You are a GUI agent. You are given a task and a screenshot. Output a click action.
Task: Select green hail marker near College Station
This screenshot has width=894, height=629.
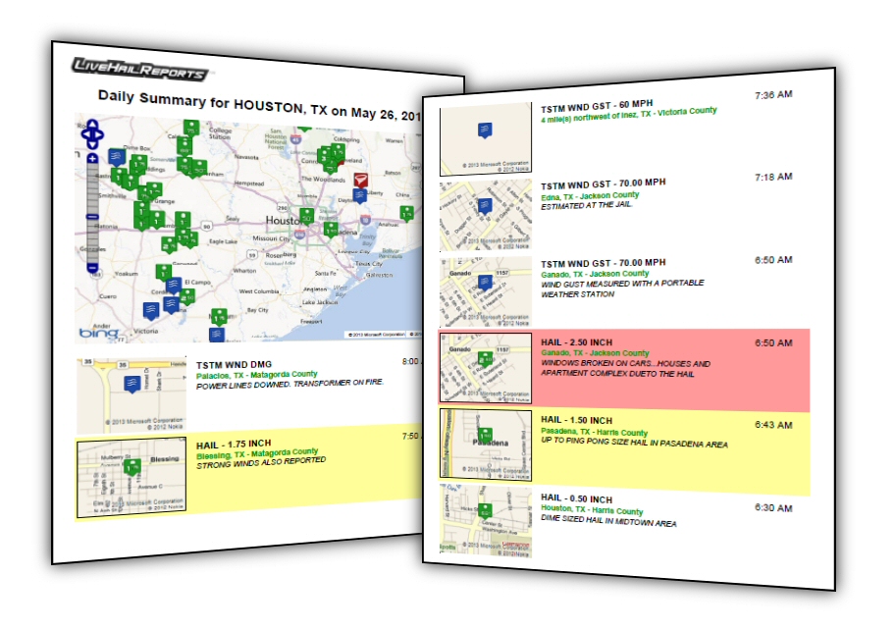191,128
